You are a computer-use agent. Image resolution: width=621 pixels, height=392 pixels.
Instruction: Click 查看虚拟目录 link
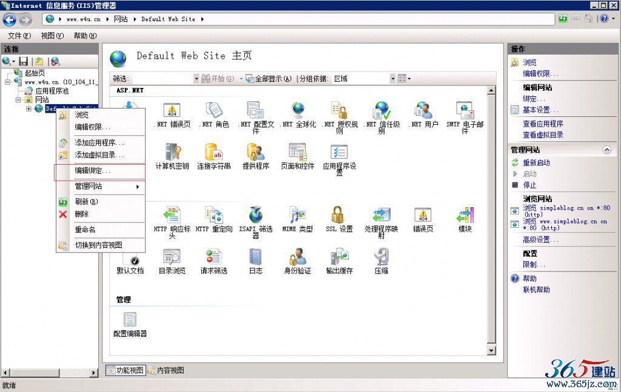[x=543, y=135]
